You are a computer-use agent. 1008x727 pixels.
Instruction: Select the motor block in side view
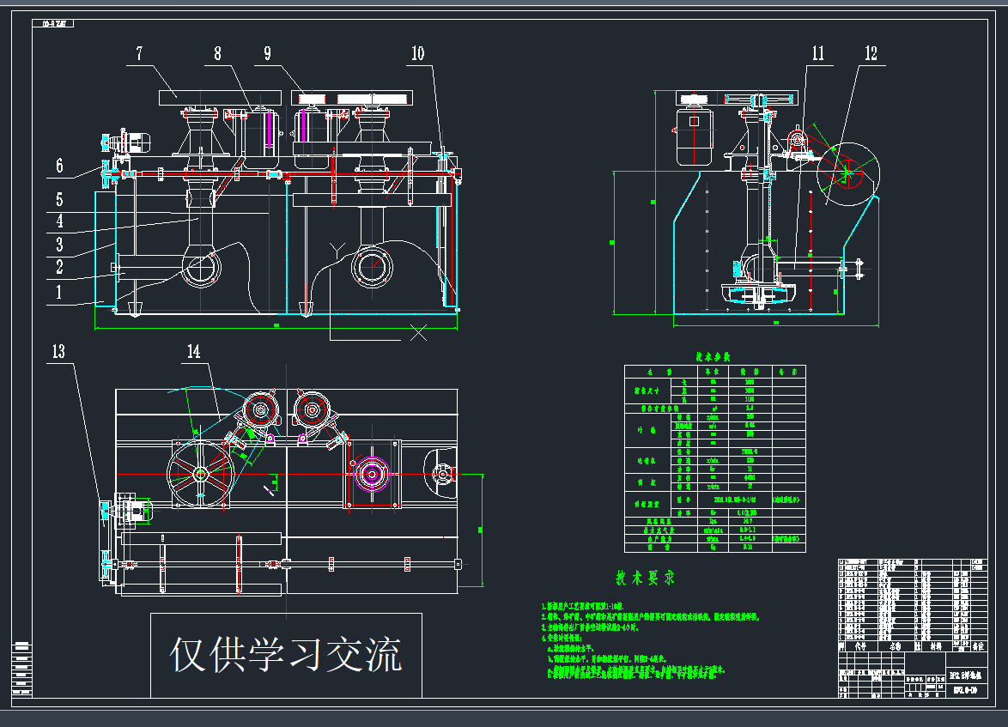click(694, 135)
